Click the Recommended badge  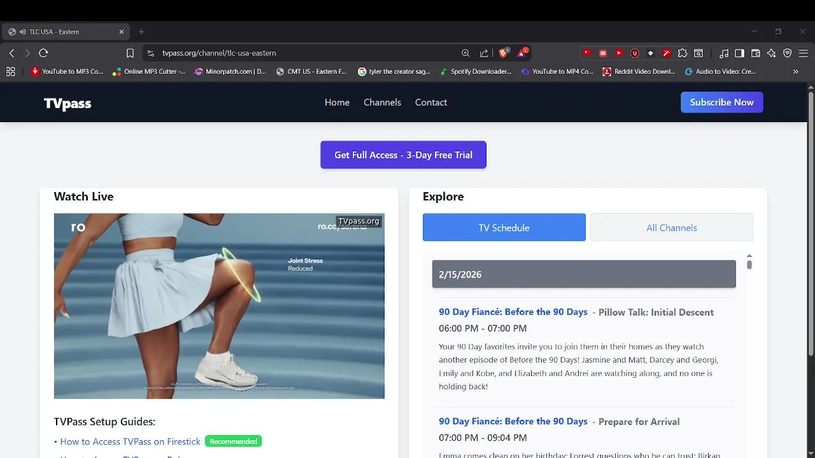pyautogui.click(x=234, y=441)
